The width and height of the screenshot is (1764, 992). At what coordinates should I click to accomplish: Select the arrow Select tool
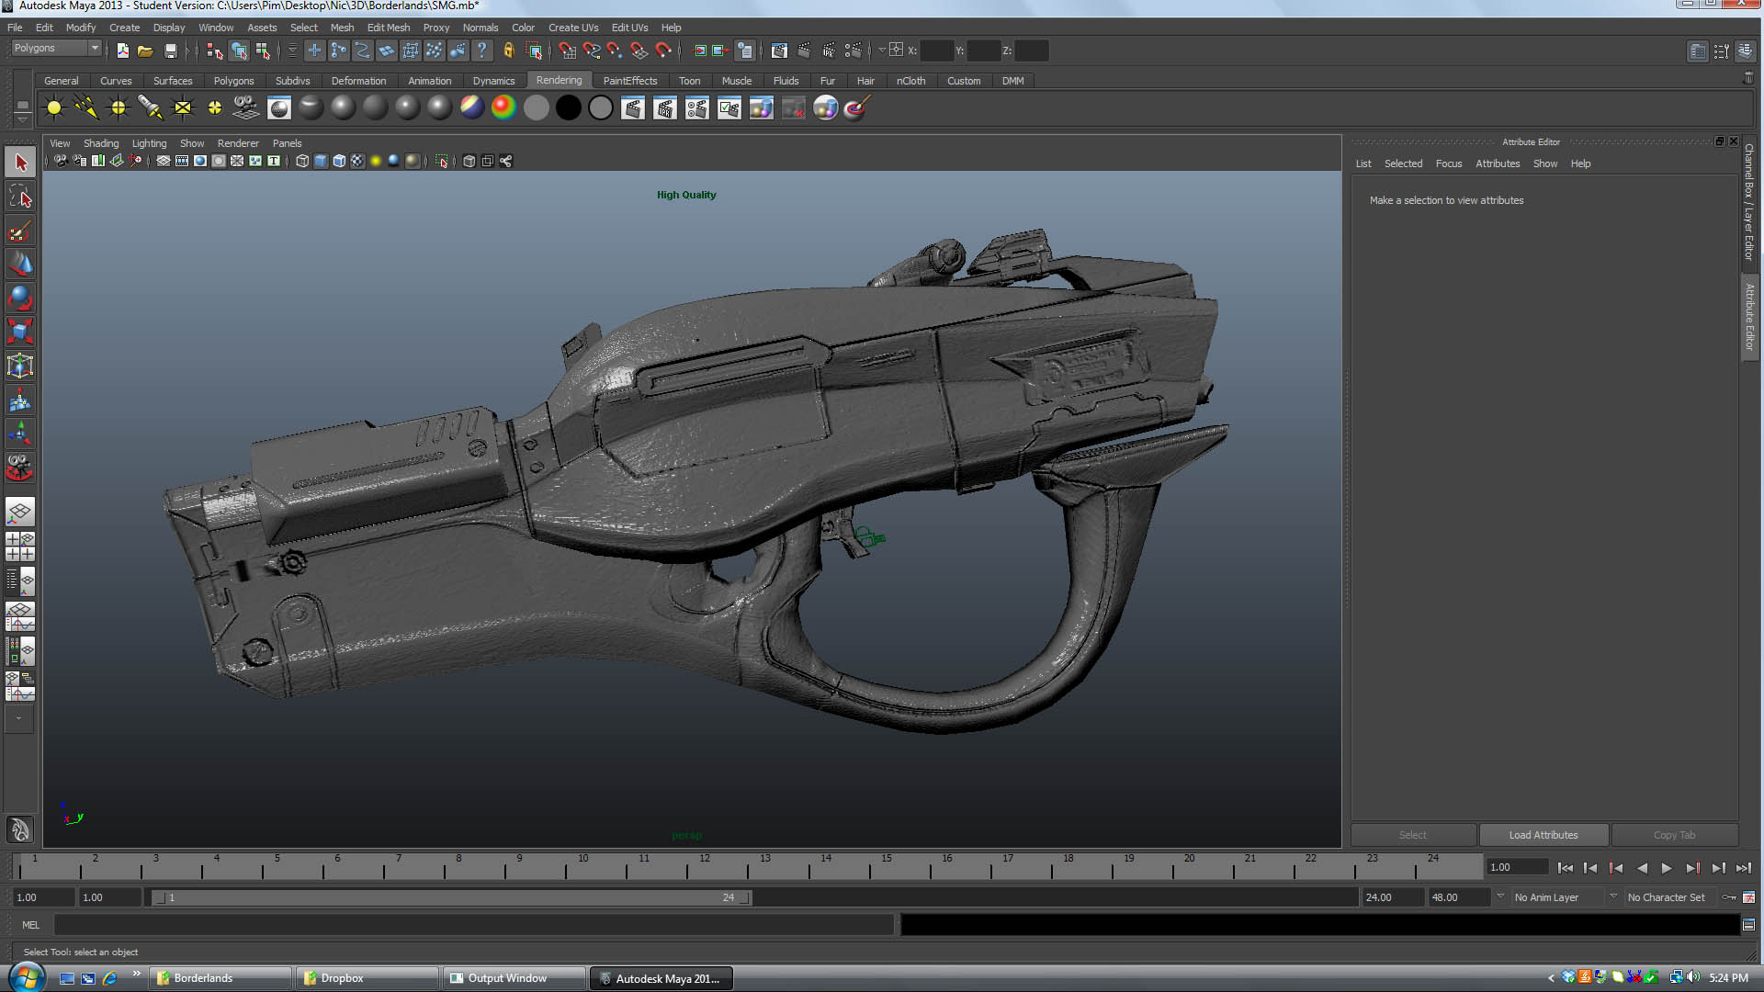click(20, 163)
